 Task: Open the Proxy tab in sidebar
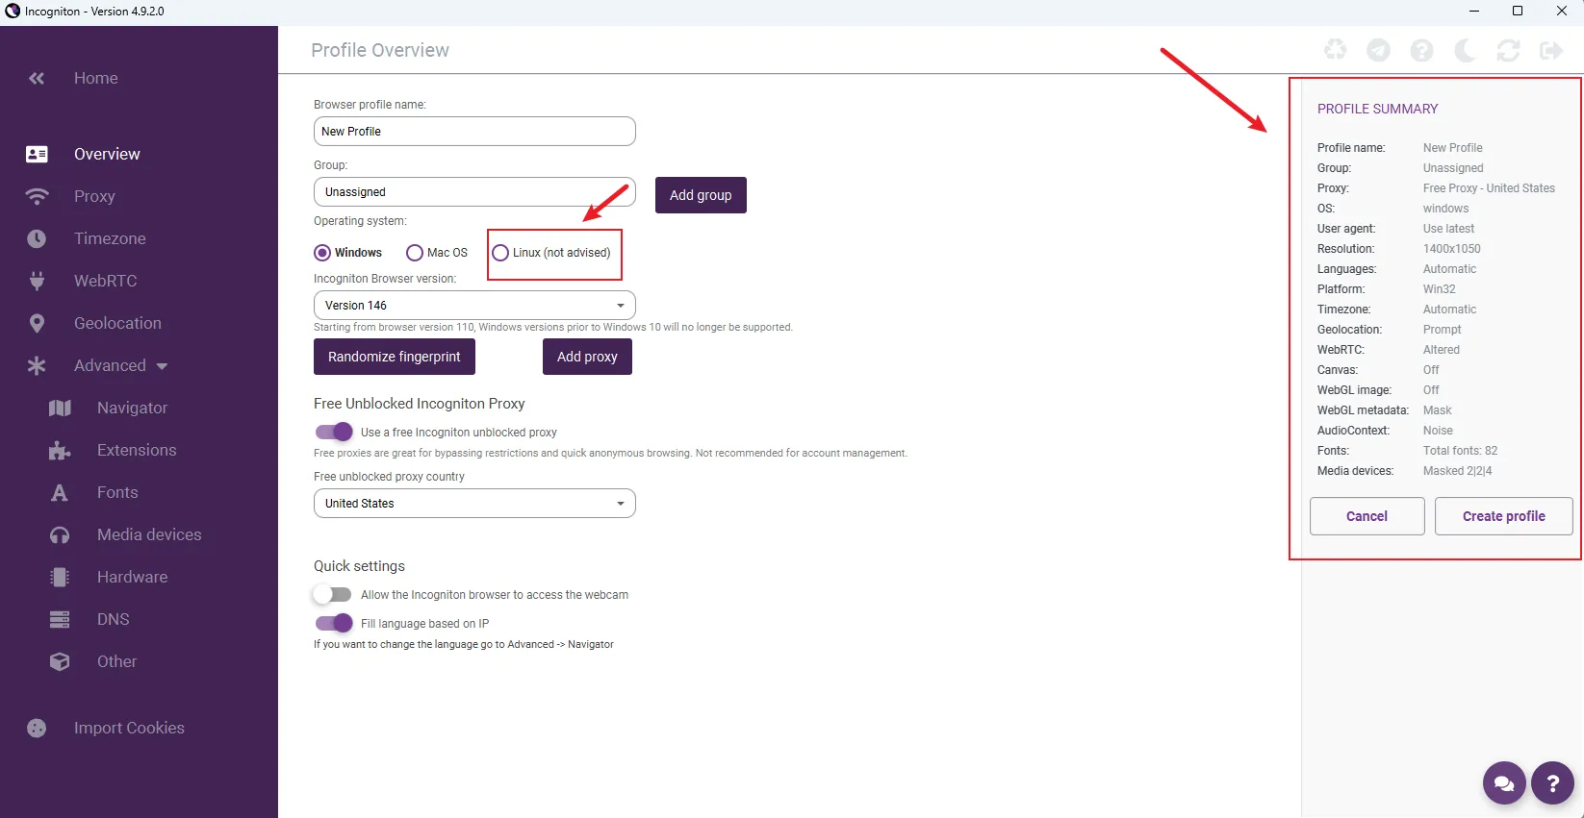94,196
